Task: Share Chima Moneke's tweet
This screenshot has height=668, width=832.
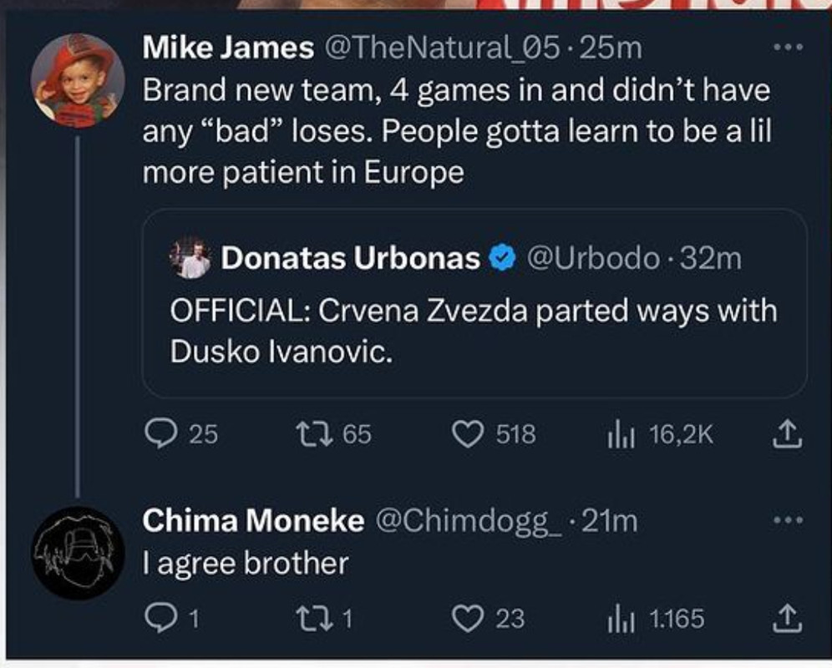Action: pos(786,618)
